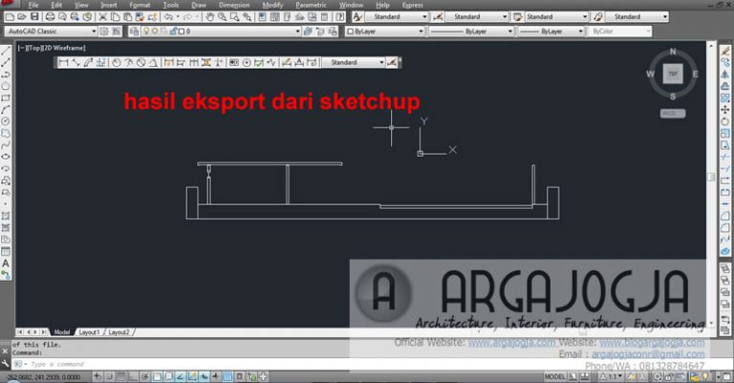Open the AutoCAD Classic workspace dropdown
The width and height of the screenshot is (734, 383).
[x=51, y=32]
